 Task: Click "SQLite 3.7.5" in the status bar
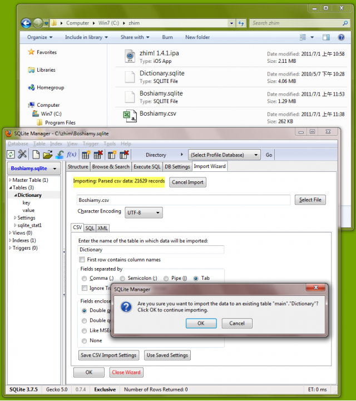(x=23, y=389)
